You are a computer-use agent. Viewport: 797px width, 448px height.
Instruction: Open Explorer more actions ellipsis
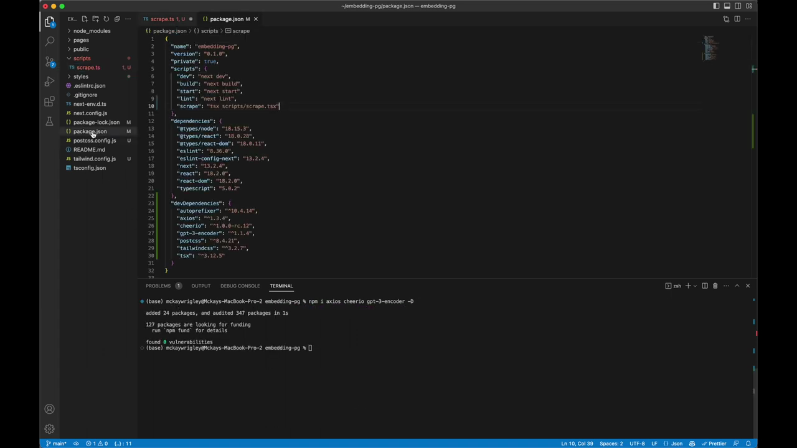tap(127, 19)
